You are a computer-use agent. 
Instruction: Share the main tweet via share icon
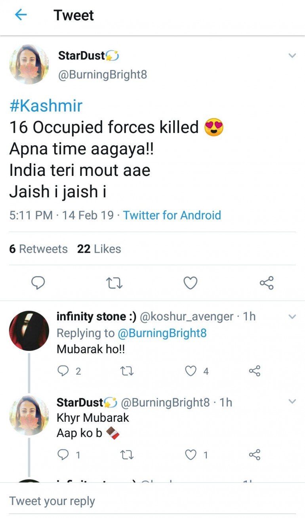click(267, 283)
